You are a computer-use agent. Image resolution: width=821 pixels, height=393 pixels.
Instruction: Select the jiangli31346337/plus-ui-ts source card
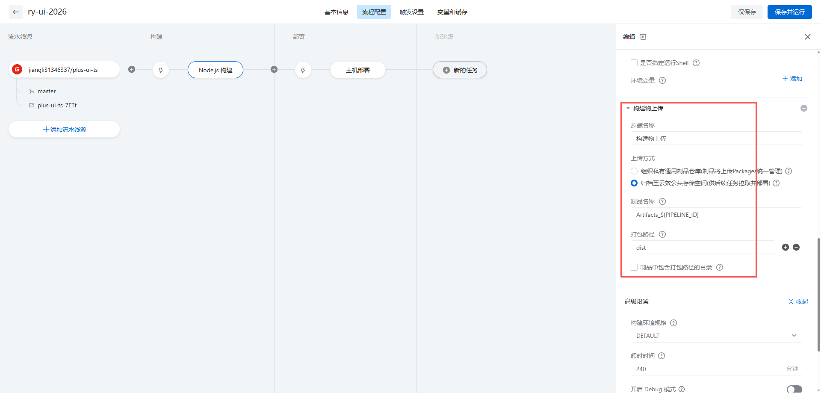click(64, 69)
